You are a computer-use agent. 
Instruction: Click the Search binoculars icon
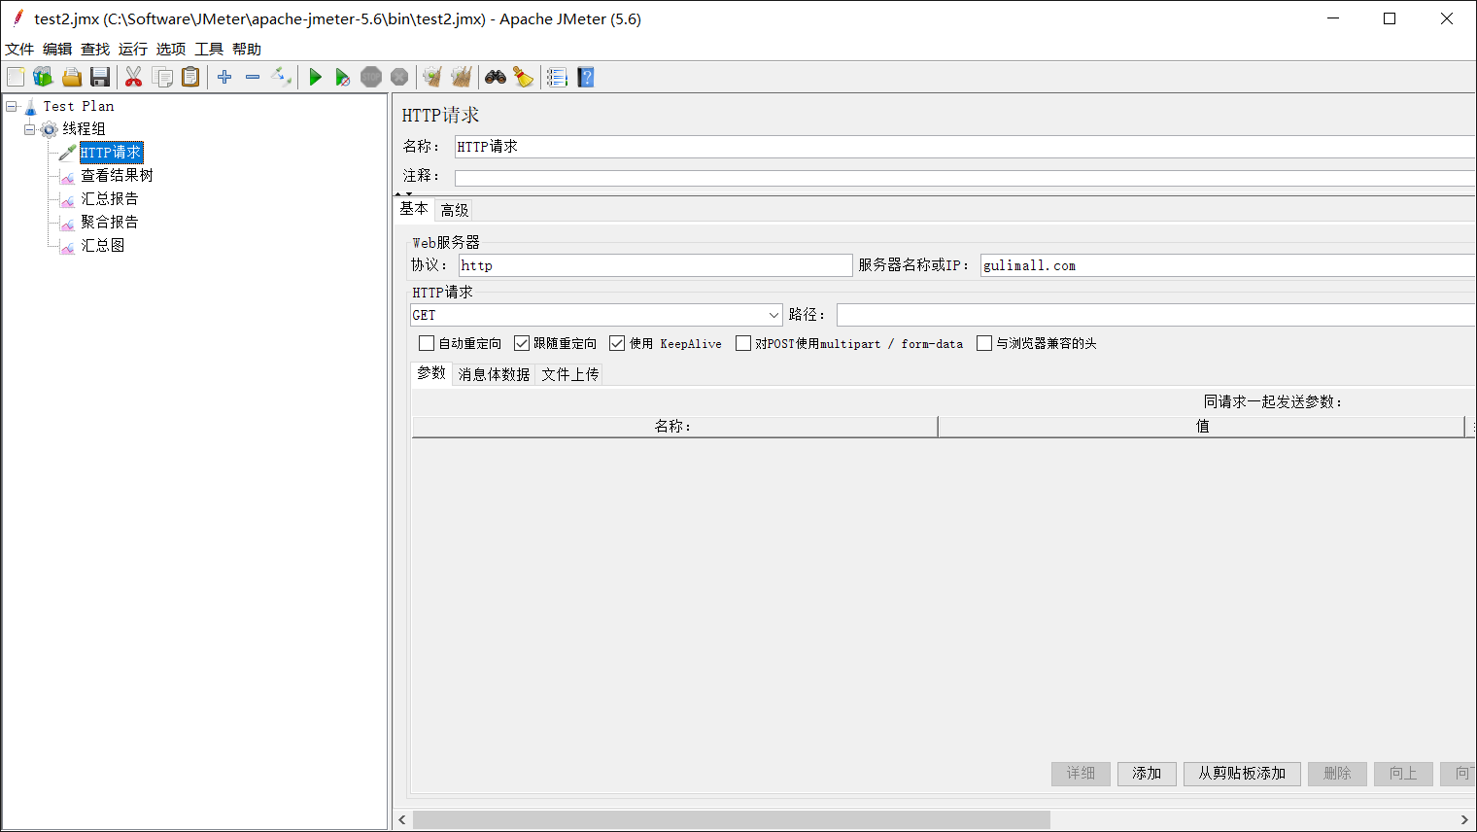[496, 78]
